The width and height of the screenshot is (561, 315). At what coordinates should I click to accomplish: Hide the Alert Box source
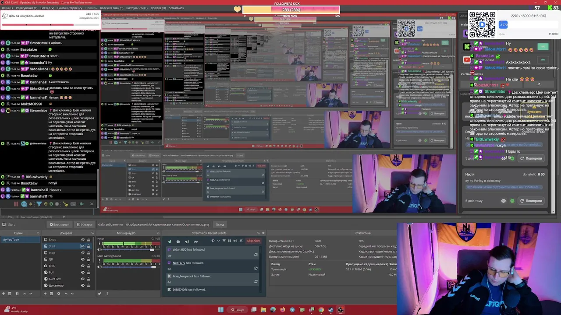[x=83, y=279]
